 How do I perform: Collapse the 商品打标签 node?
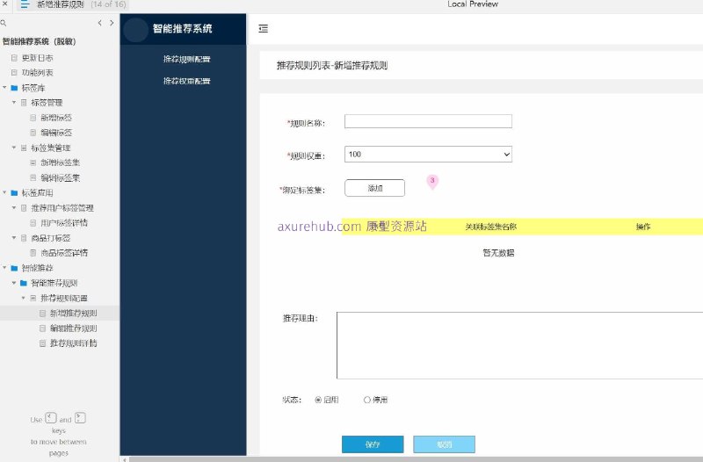tap(14, 238)
